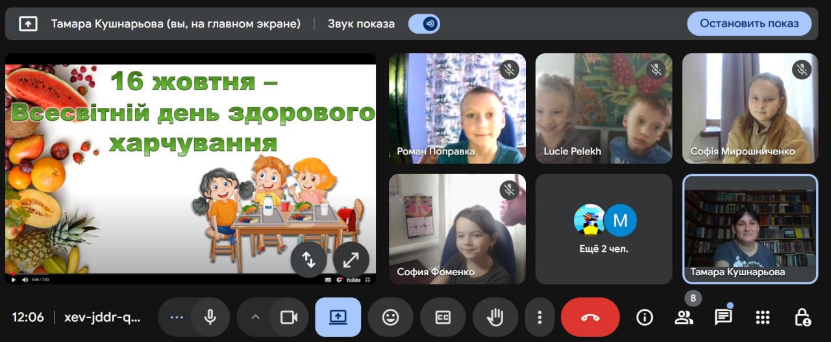Viewport: 831px width, 342px height.
Task: Open host controls lock icon
Action: (802, 317)
